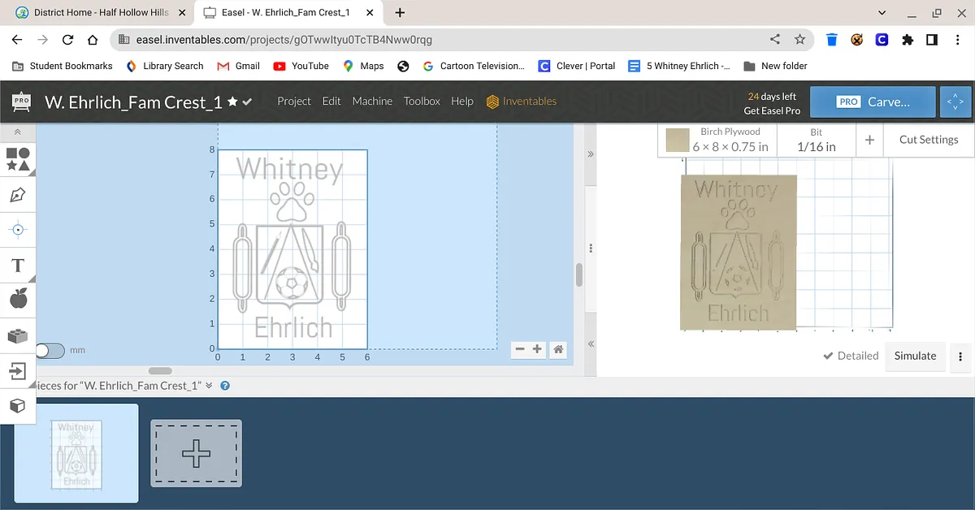
Task: Open browser extensions puzzle icon
Action: [x=908, y=39]
